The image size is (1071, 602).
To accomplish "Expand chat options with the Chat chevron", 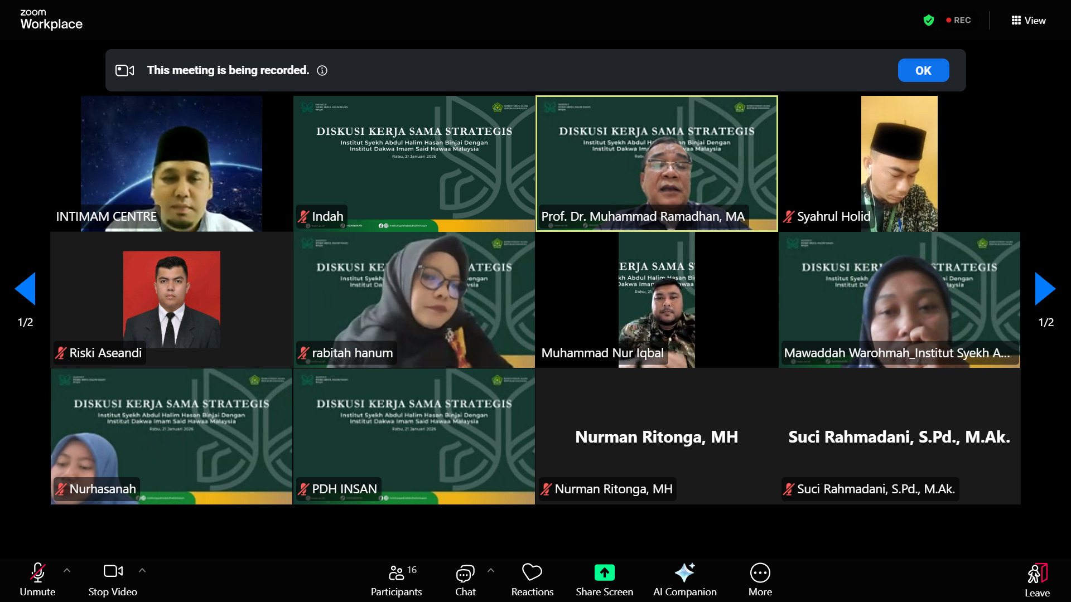I will coord(491,570).
